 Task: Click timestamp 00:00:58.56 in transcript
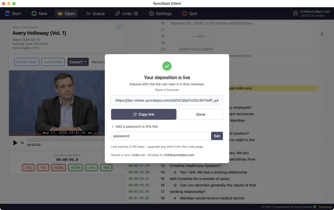(139, 185)
